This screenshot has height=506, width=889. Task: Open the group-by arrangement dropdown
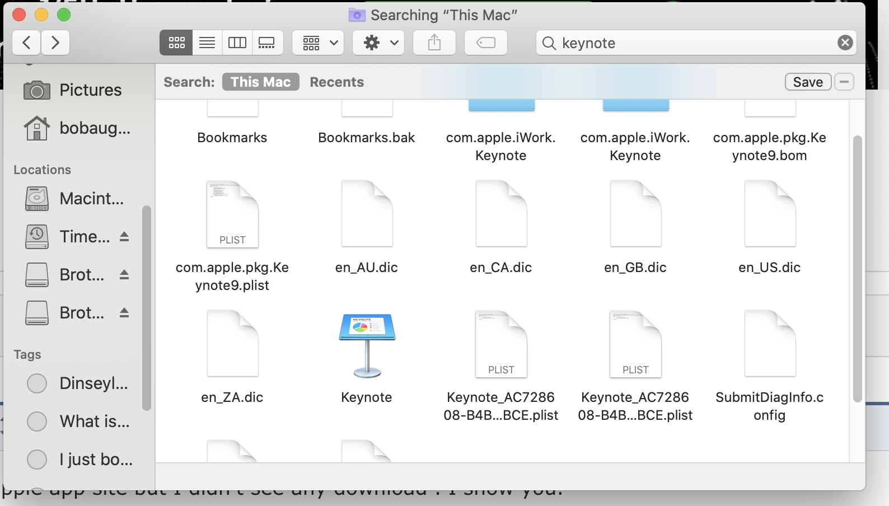[318, 43]
